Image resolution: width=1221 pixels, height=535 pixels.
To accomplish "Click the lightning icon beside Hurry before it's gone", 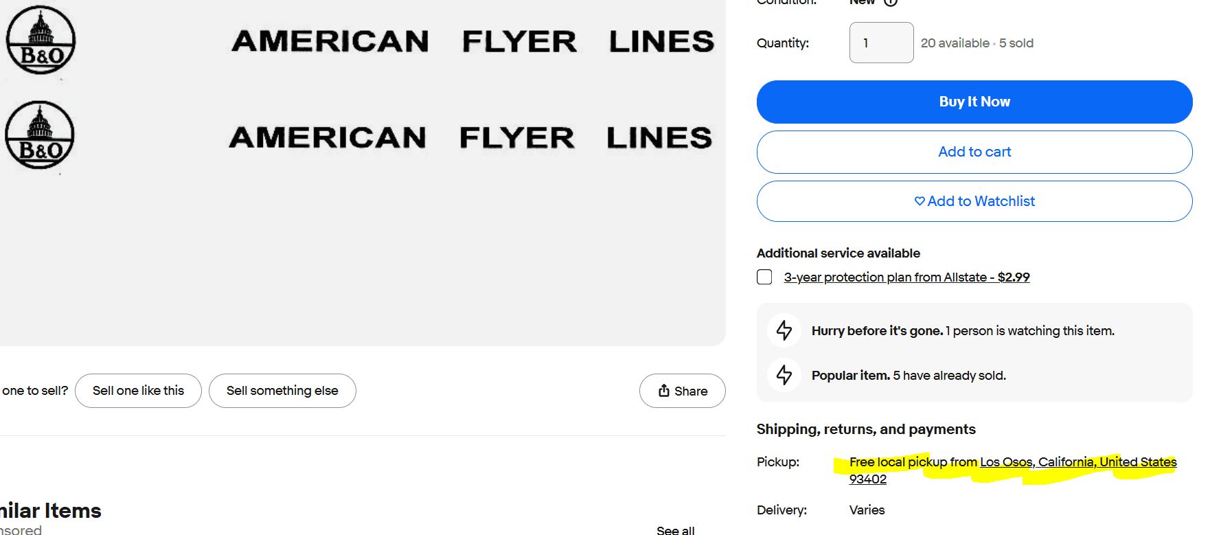I will 784,330.
